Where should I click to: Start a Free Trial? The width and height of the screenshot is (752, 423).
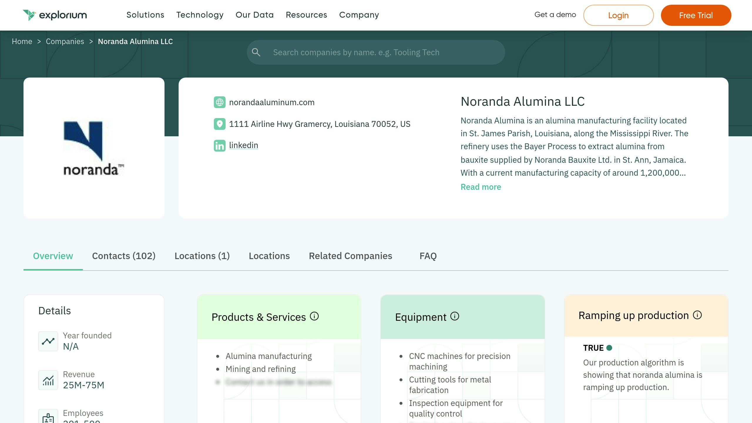(696, 15)
